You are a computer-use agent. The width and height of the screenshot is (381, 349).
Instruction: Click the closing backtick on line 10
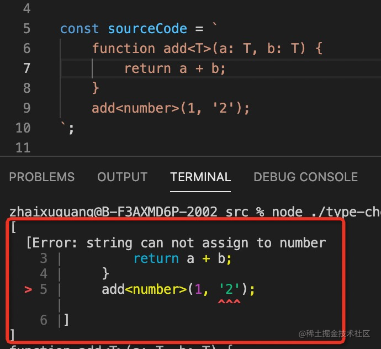63,128
